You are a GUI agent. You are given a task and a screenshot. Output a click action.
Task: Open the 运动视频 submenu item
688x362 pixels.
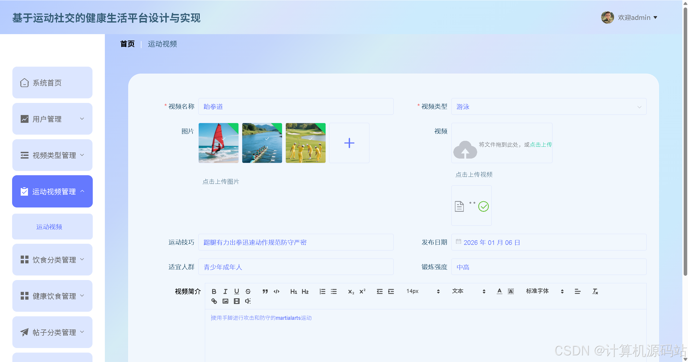[x=52, y=227]
